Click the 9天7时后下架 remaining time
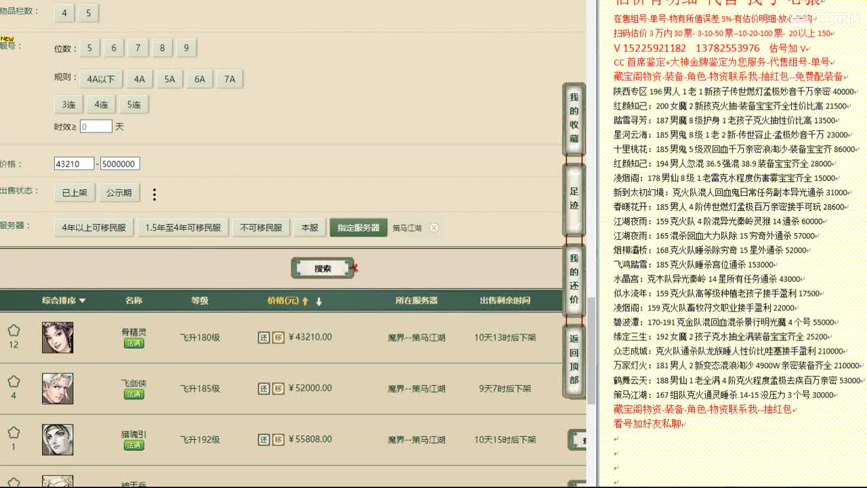Viewport: 867px width, 488px height. [x=505, y=388]
